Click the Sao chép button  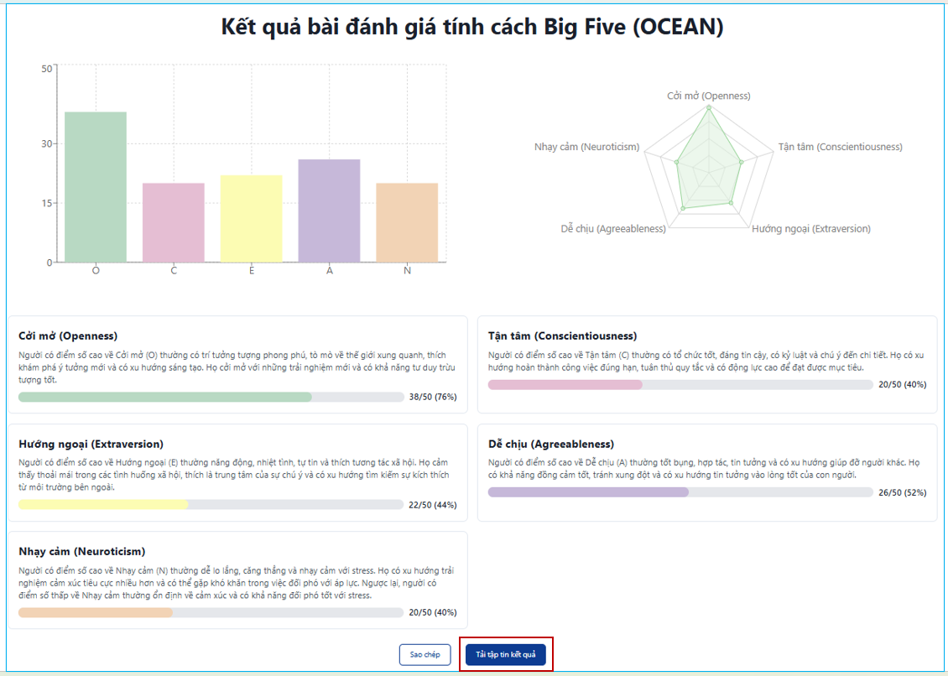point(425,654)
